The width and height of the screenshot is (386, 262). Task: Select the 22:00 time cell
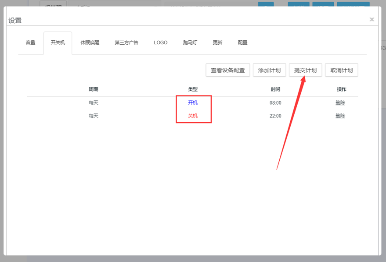pos(275,116)
